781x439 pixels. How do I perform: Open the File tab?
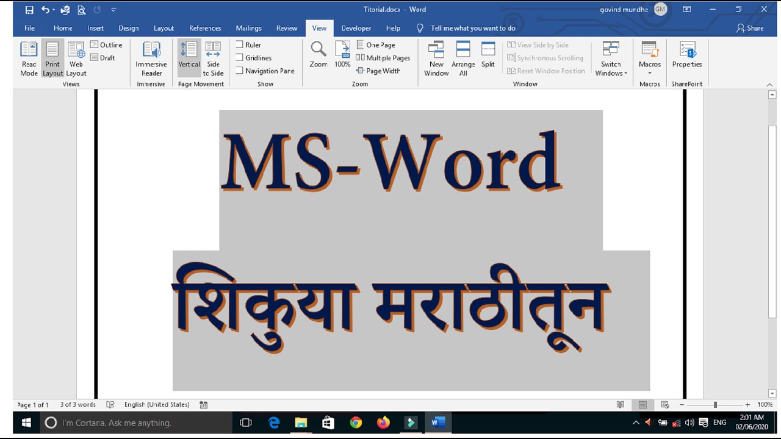(29, 28)
